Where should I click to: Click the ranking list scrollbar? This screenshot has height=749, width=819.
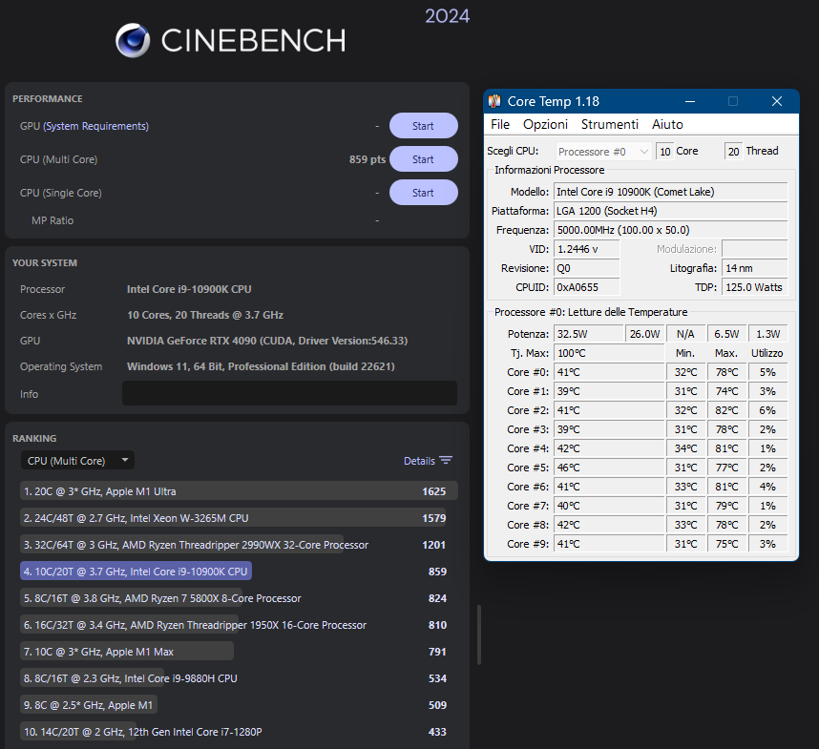[479, 635]
